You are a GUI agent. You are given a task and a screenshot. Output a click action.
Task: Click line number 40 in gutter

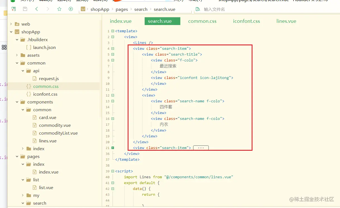pos(108,177)
